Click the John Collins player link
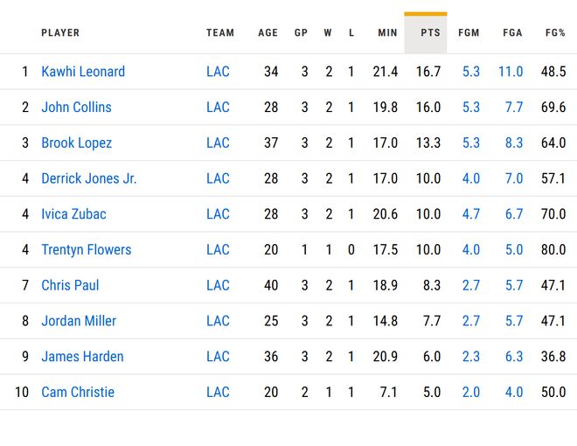This screenshot has width=577, height=446. 76,108
